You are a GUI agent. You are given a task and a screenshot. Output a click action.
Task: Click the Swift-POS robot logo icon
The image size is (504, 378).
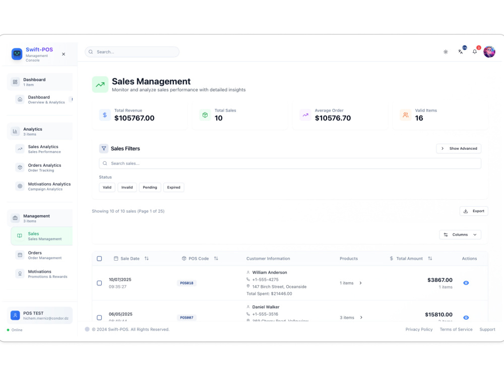click(17, 54)
